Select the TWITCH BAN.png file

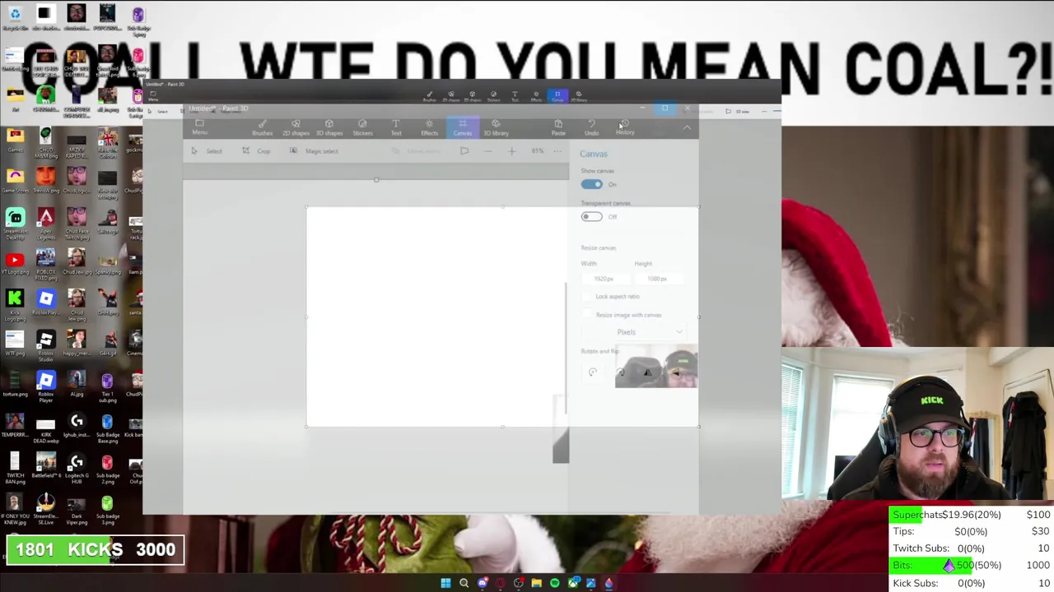[x=15, y=466]
